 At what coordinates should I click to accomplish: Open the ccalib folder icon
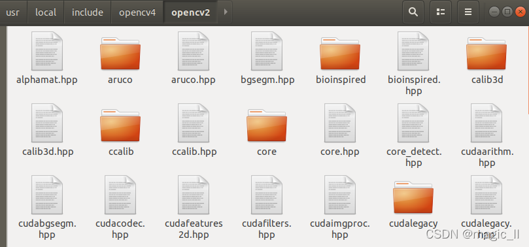(120, 125)
